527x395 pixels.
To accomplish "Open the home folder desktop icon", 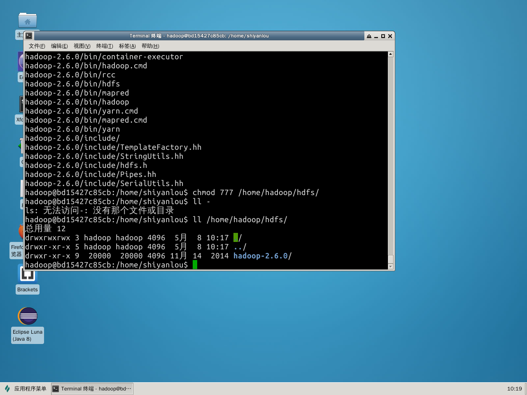I will click(x=28, y=21).
